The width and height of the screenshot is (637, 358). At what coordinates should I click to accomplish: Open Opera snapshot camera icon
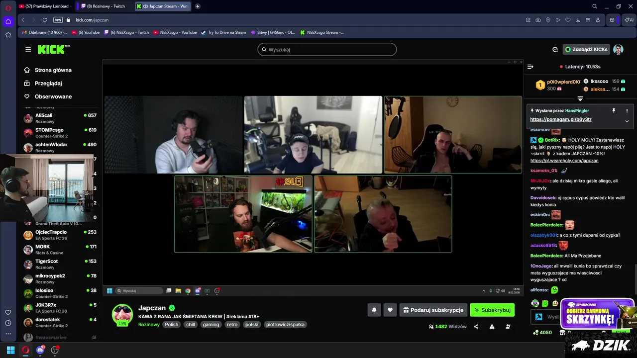538,20
